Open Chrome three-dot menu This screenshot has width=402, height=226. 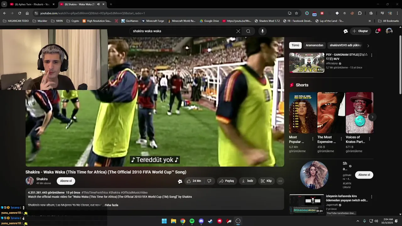coord(398,13)
